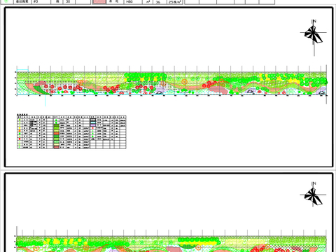Click the #3 cell in the top header row
The height and width of the screenshot is (252, 336).
[41, 1]
